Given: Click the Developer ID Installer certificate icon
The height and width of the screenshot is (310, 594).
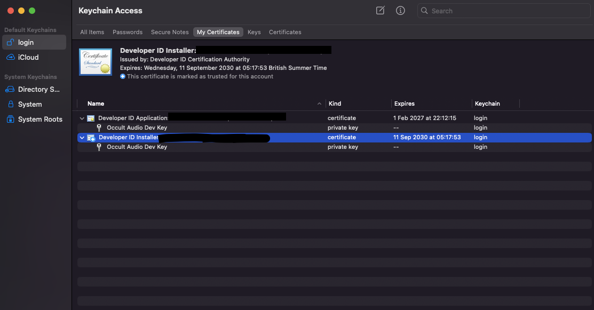Looking at the screenshot, I should pyautogui.click(x=91, y=138).
